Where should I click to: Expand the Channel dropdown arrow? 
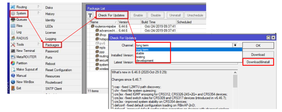(x=235, y=45)
